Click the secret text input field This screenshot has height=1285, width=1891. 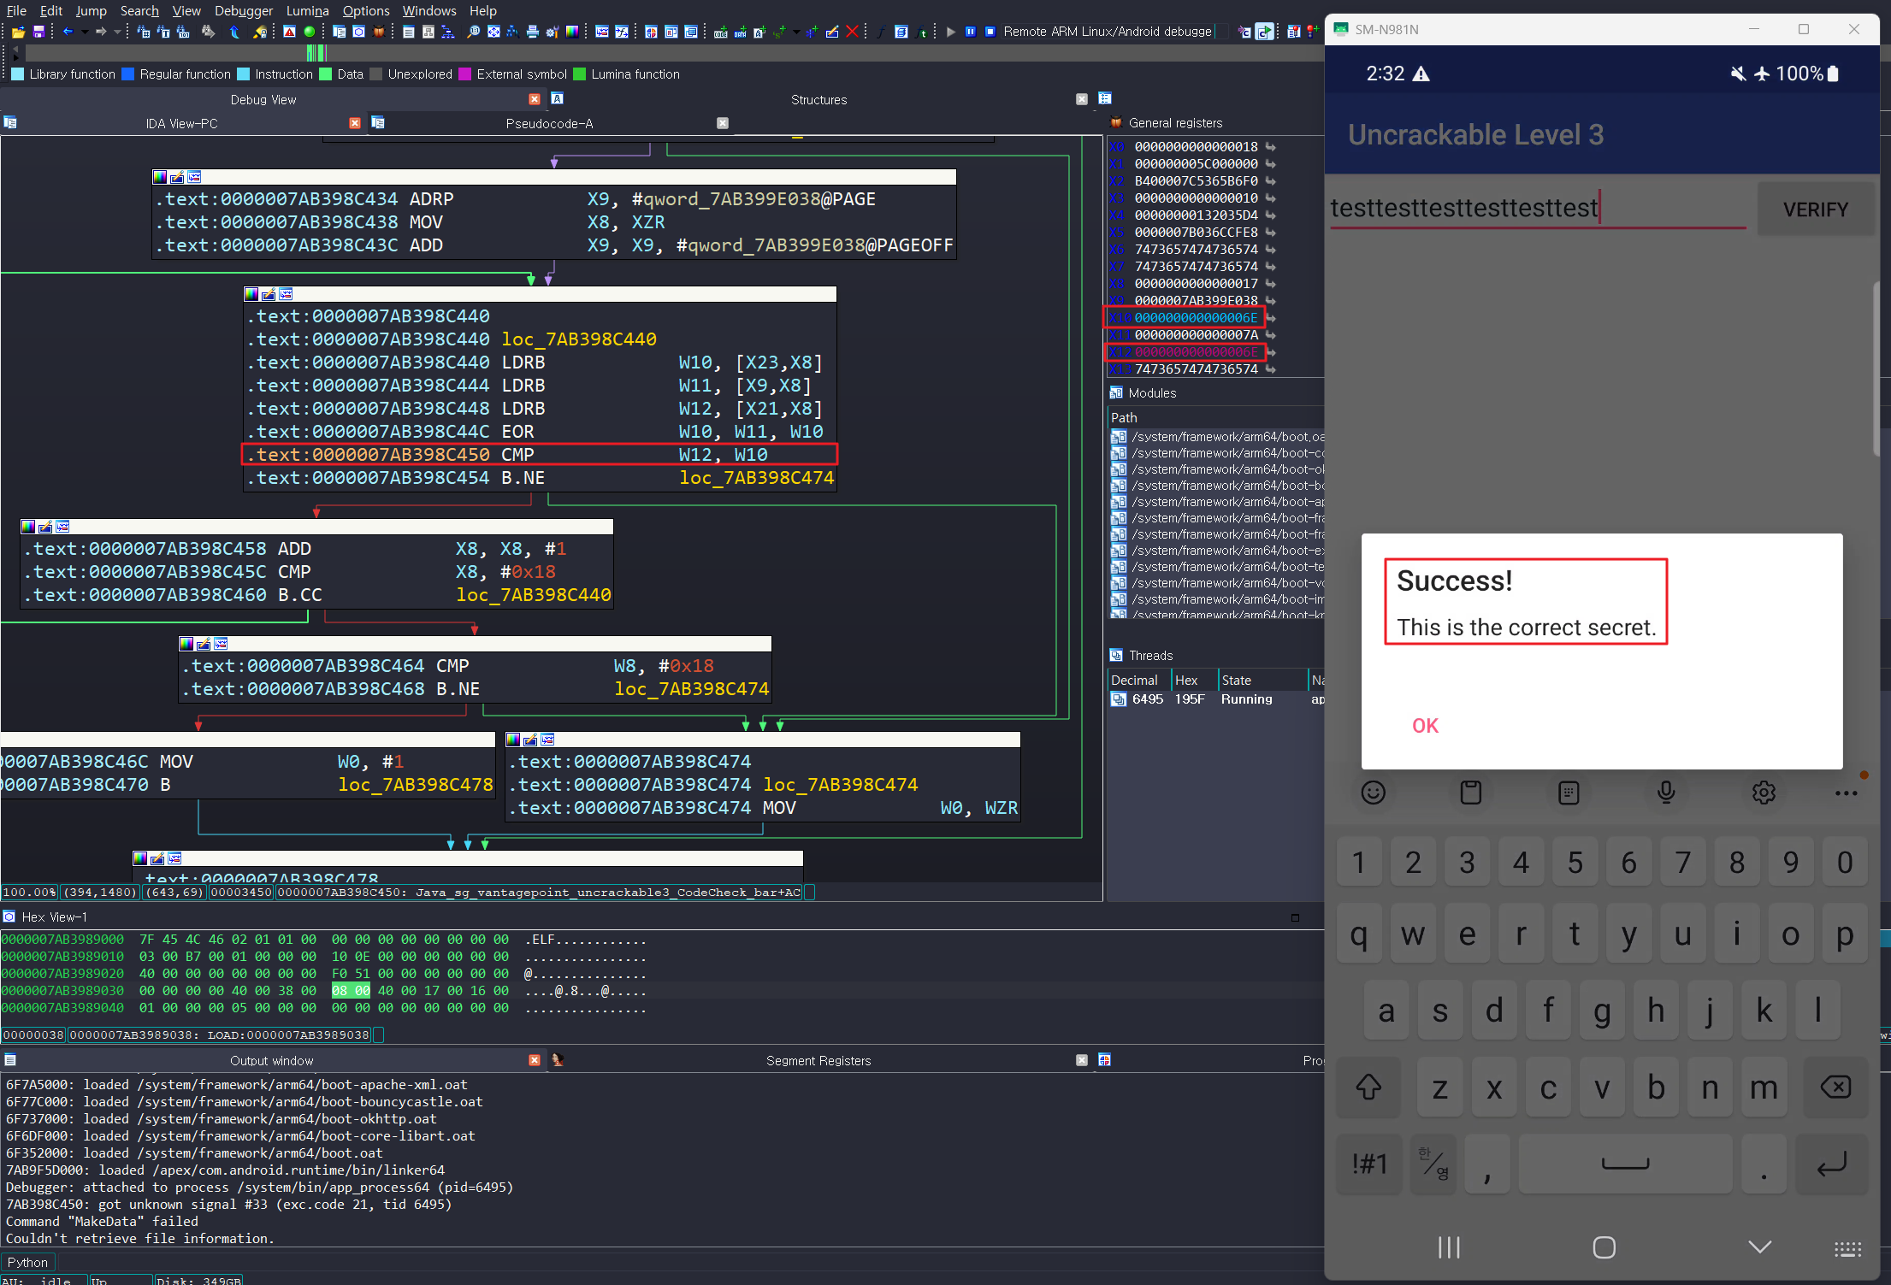tap(1537, 208)
